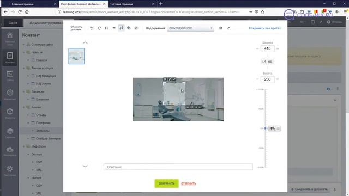Flip the image vertically
Viewport: 349px width, 196px height.
click(x=114, y=28)
